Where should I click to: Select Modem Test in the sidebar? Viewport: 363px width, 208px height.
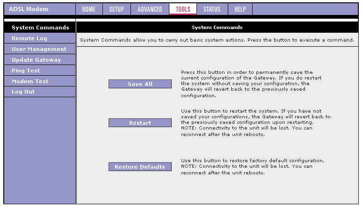40,81
